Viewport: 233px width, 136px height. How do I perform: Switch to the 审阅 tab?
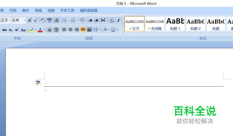pyautogui.click(x=38, y=10)
